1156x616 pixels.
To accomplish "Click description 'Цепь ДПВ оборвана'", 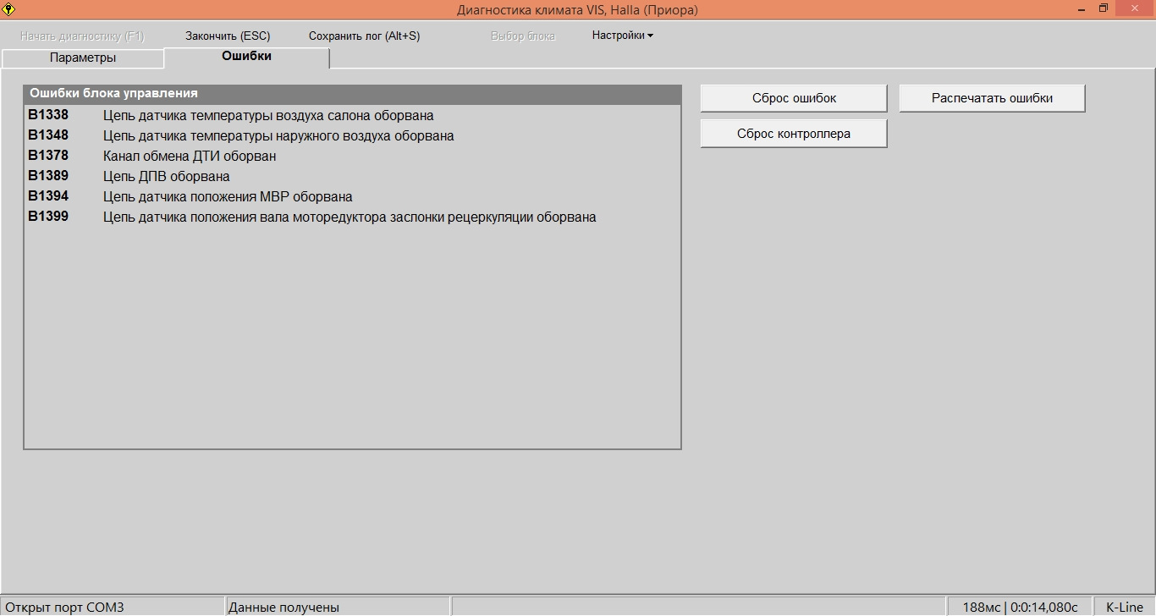I will click(x=167, y=177).
